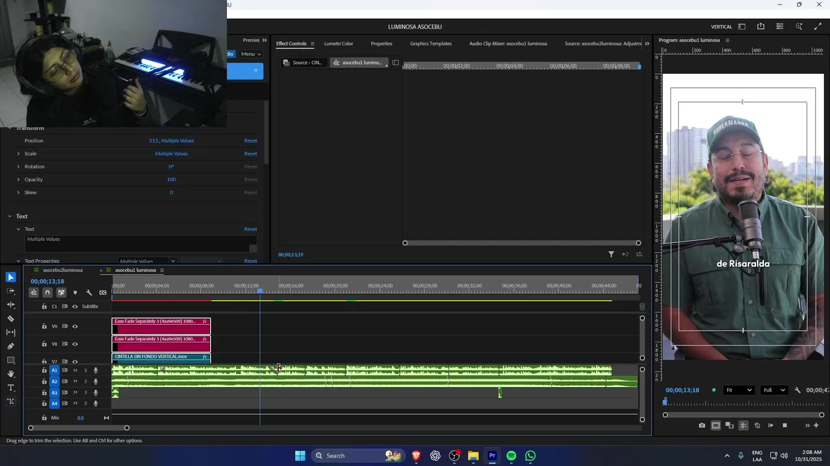
Task: Open WhatsApp from the taskbar
Action: tap(530, 456)
